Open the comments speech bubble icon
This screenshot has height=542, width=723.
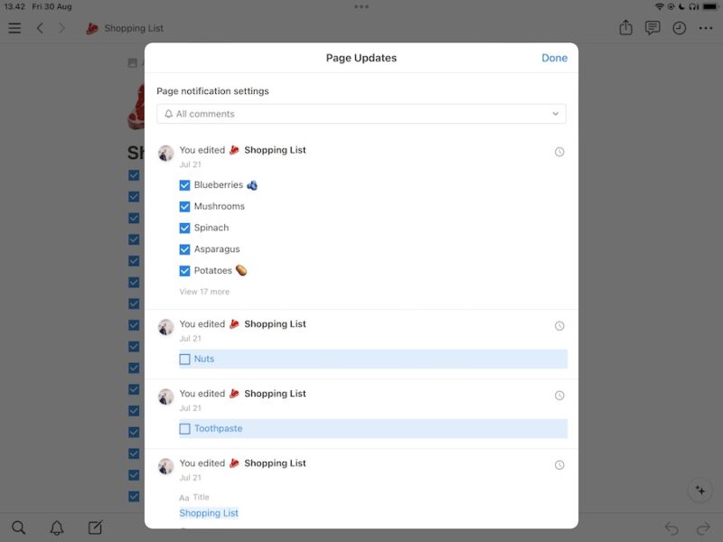pyautogui.click(x=652, y=28)
